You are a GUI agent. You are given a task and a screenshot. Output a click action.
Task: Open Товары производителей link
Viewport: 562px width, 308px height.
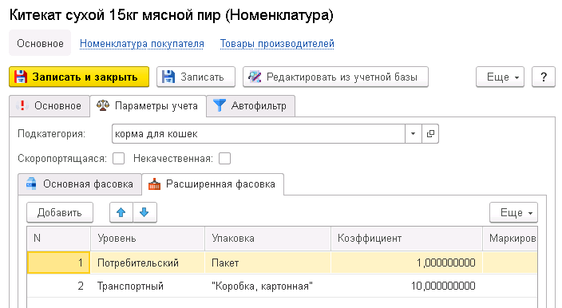[x=277, y=43]
